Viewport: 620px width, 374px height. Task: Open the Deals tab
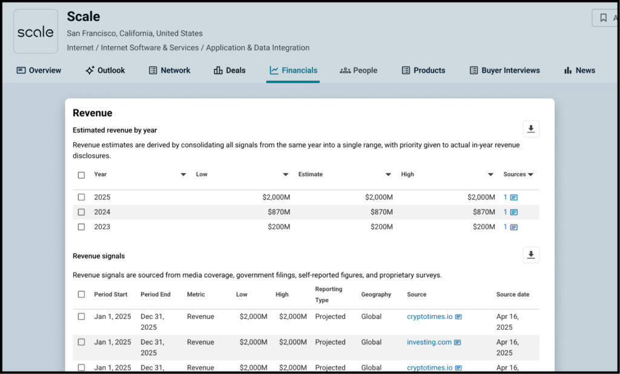tap(229, 70)
